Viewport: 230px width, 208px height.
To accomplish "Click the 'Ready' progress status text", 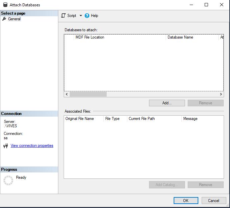I will [21, 177].
